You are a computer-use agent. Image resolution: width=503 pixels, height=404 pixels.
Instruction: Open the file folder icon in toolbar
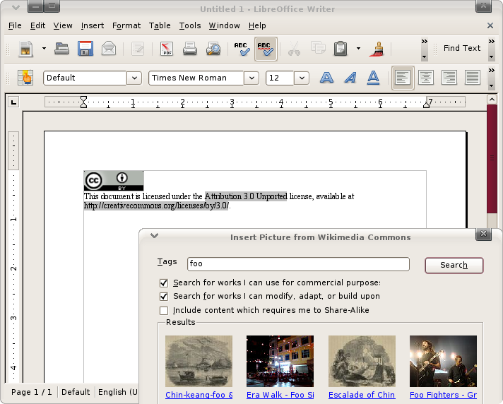[x=62, y=49]
